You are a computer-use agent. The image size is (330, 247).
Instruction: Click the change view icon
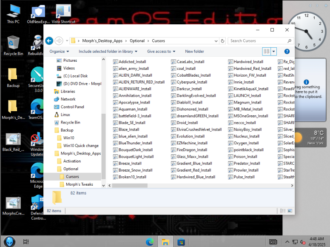267,52
